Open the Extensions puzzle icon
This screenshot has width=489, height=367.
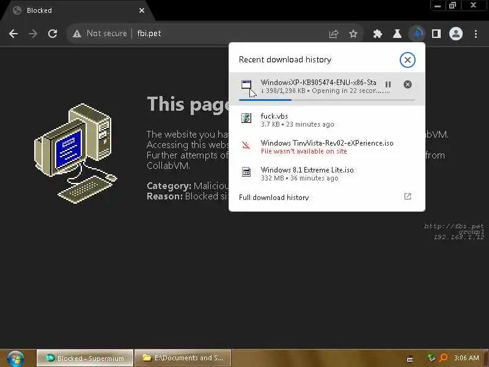pos(378,34)
